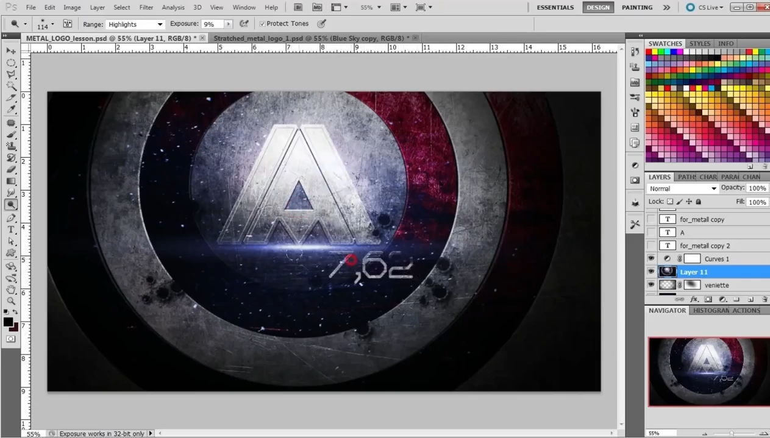Open the Image menu
This screenshot has height=438, width=770.
72,7
